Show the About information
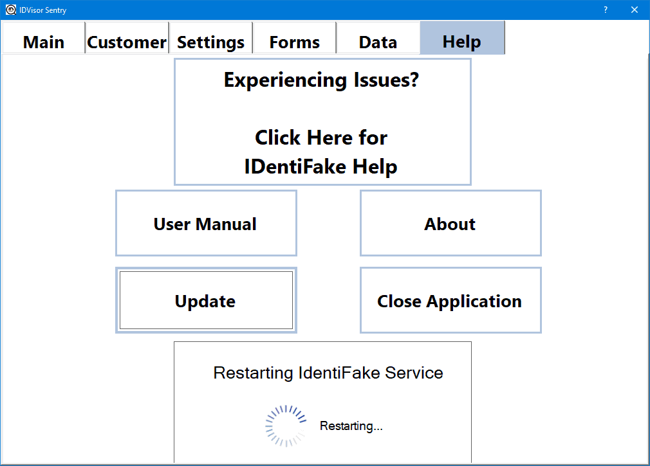The height and width of the screenshot is (466, 650). (x=450, y=223)
